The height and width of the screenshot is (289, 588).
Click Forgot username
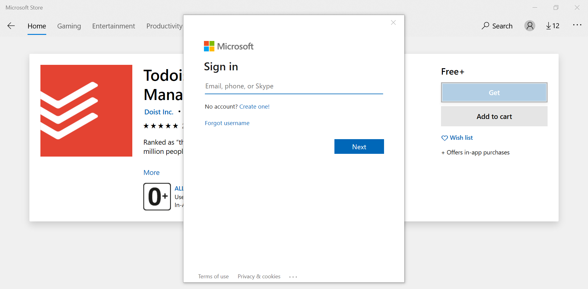[227, 123]
